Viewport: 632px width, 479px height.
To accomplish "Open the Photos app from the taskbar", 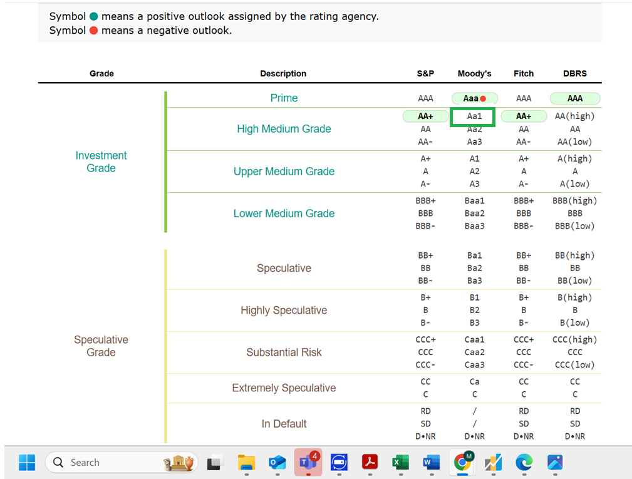I will [x=555, y=462].
